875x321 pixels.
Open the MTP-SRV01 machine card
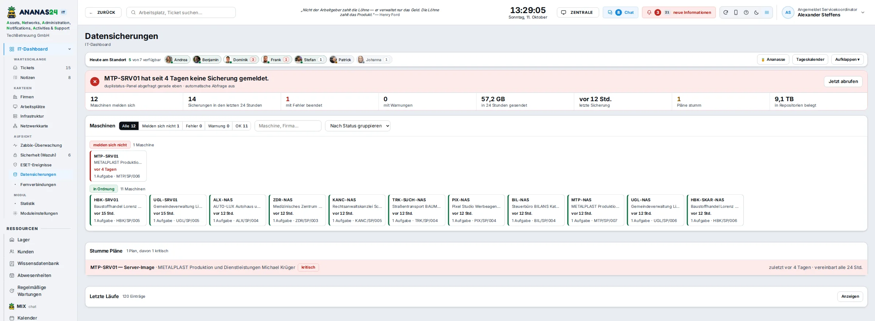pos(118,166)
